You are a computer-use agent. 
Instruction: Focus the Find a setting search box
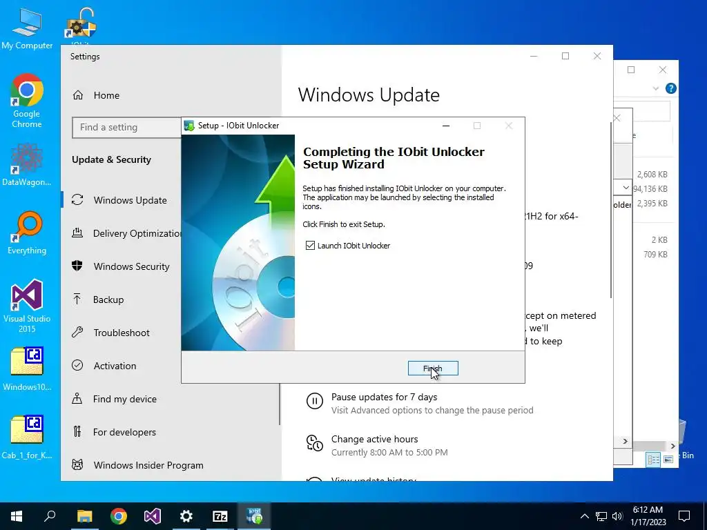point(127,128)
